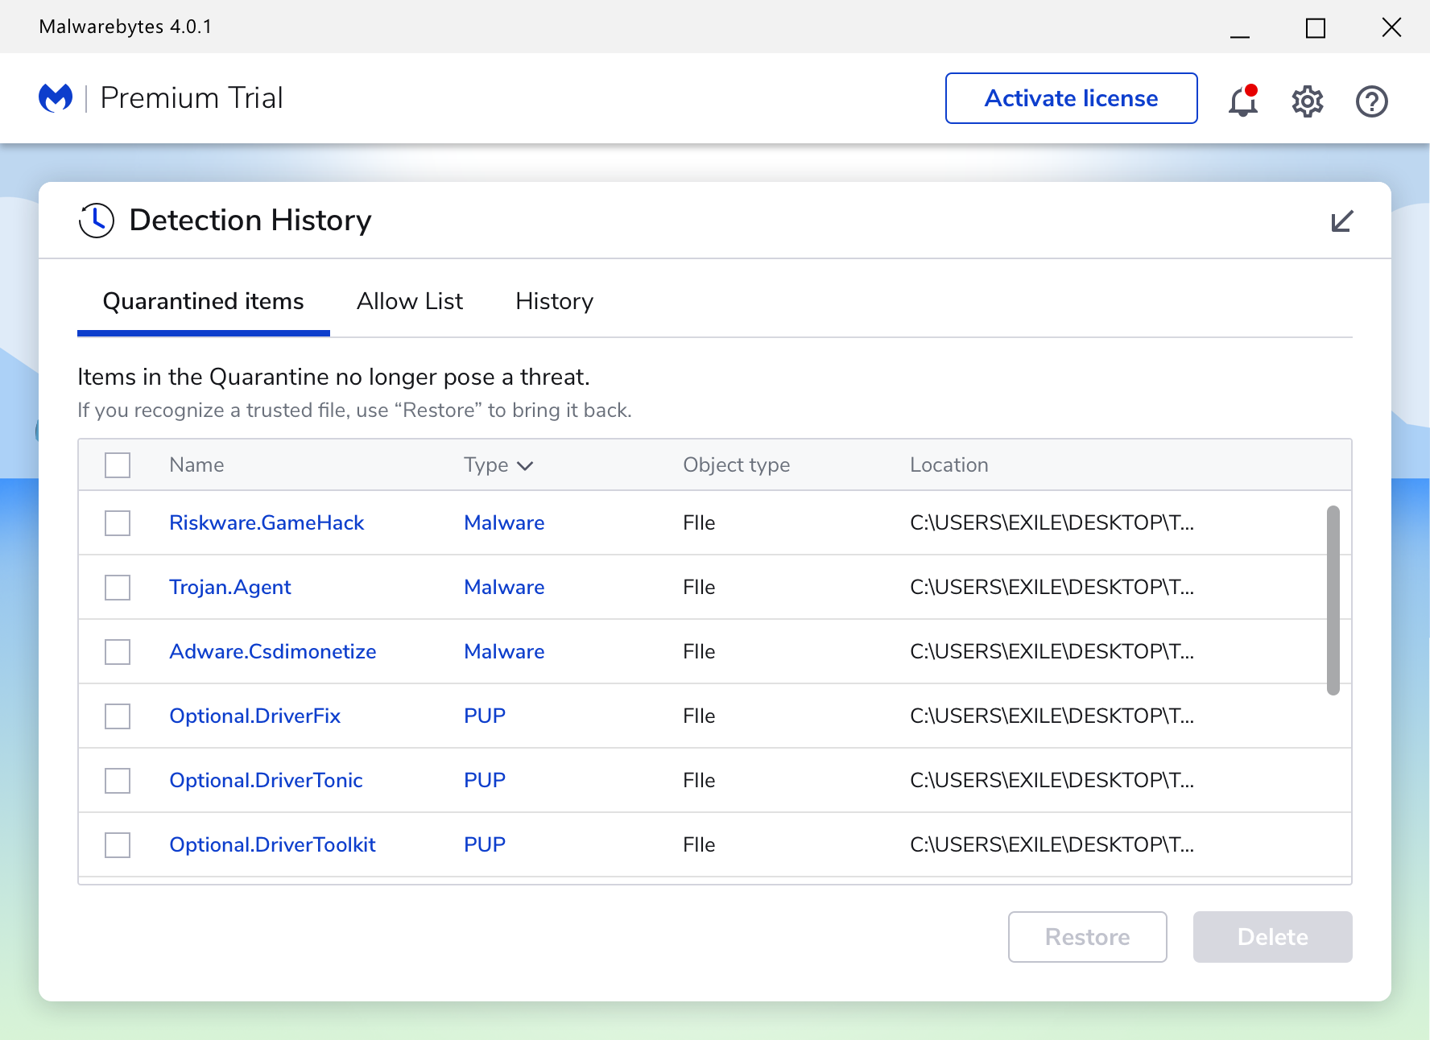The width and height of the screenshot is (1430, 1040).
Task: Collapse the Detection History panel arrow
Action: [x=1342, y=221]
